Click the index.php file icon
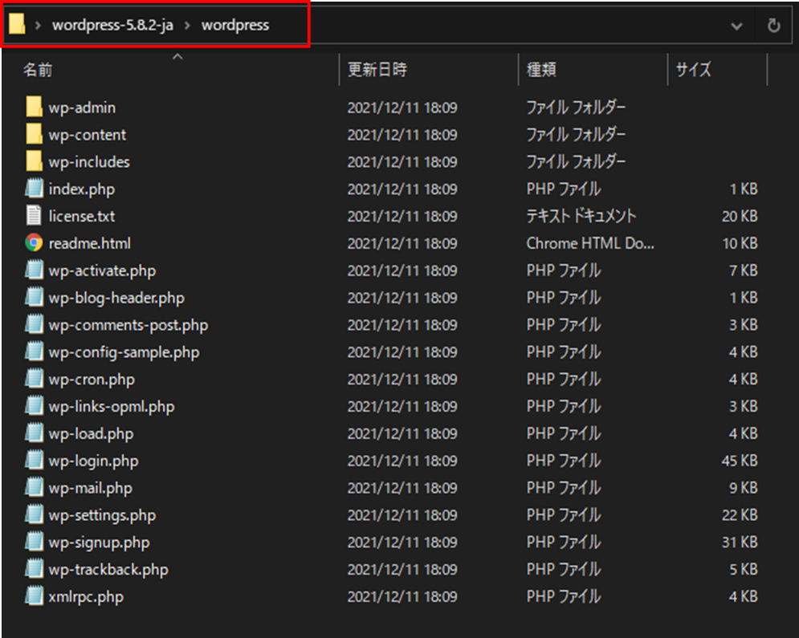Screen dimensions: 799x638 point(34,189)
